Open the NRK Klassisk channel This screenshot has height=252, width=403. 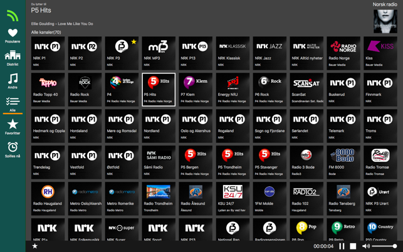(233, 53)
